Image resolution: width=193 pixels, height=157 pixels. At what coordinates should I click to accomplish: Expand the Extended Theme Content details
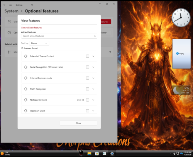tap(93, 56)
